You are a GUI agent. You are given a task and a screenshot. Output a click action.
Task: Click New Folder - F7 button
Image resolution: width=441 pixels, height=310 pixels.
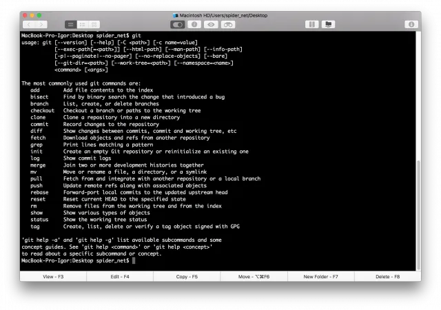point(320,276)
